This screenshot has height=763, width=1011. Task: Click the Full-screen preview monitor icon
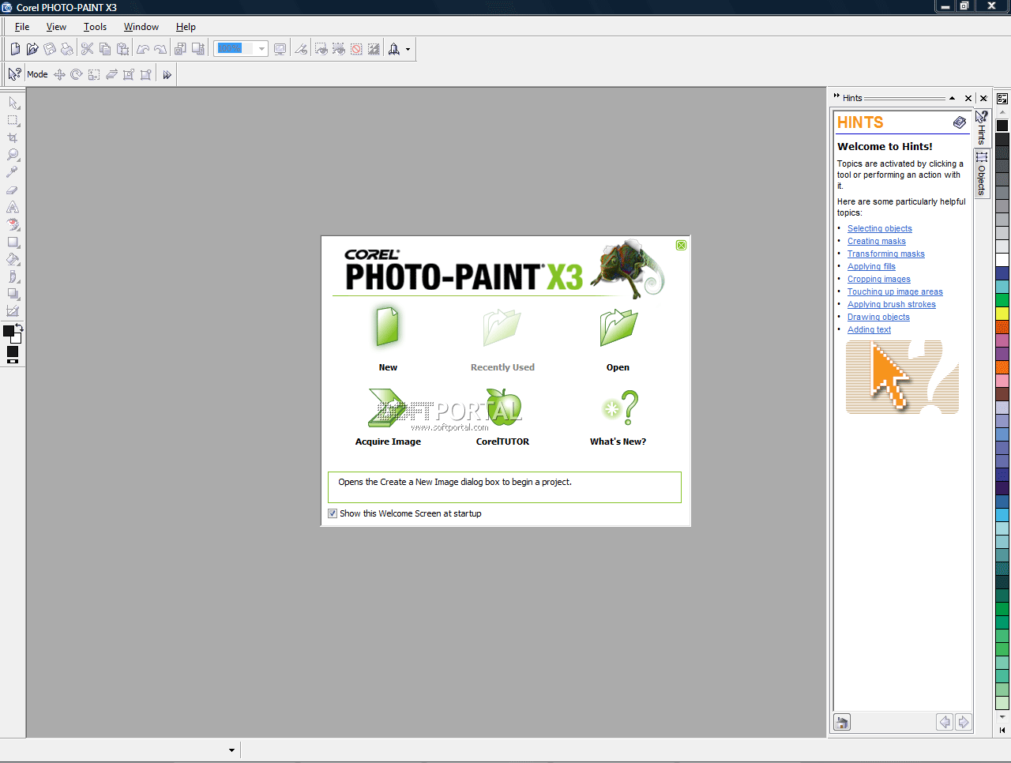pyautogui.click(x=280, y=49)
